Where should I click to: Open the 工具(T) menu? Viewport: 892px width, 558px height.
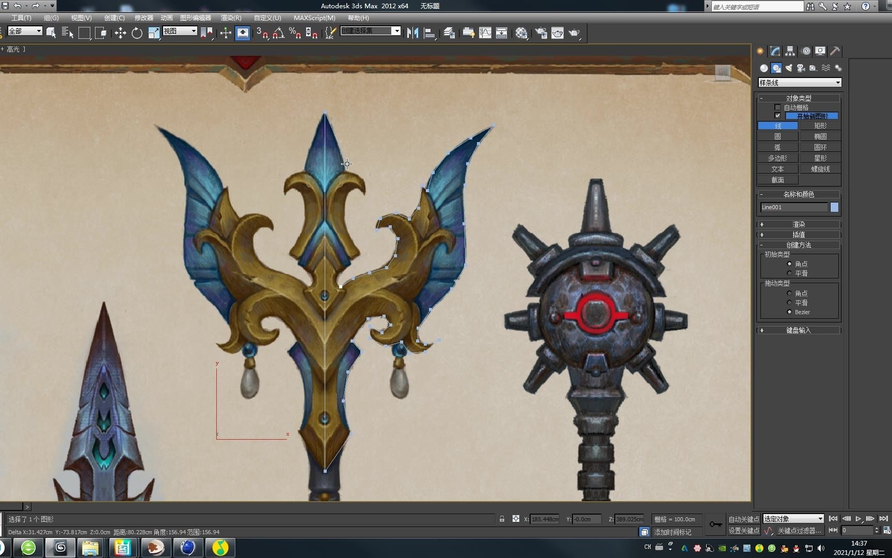click(21, 18)
